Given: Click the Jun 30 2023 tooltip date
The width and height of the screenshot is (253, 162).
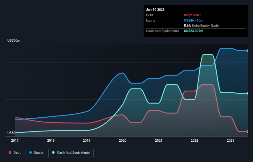Looking at the screenshot, I should [x=155, y=10].
